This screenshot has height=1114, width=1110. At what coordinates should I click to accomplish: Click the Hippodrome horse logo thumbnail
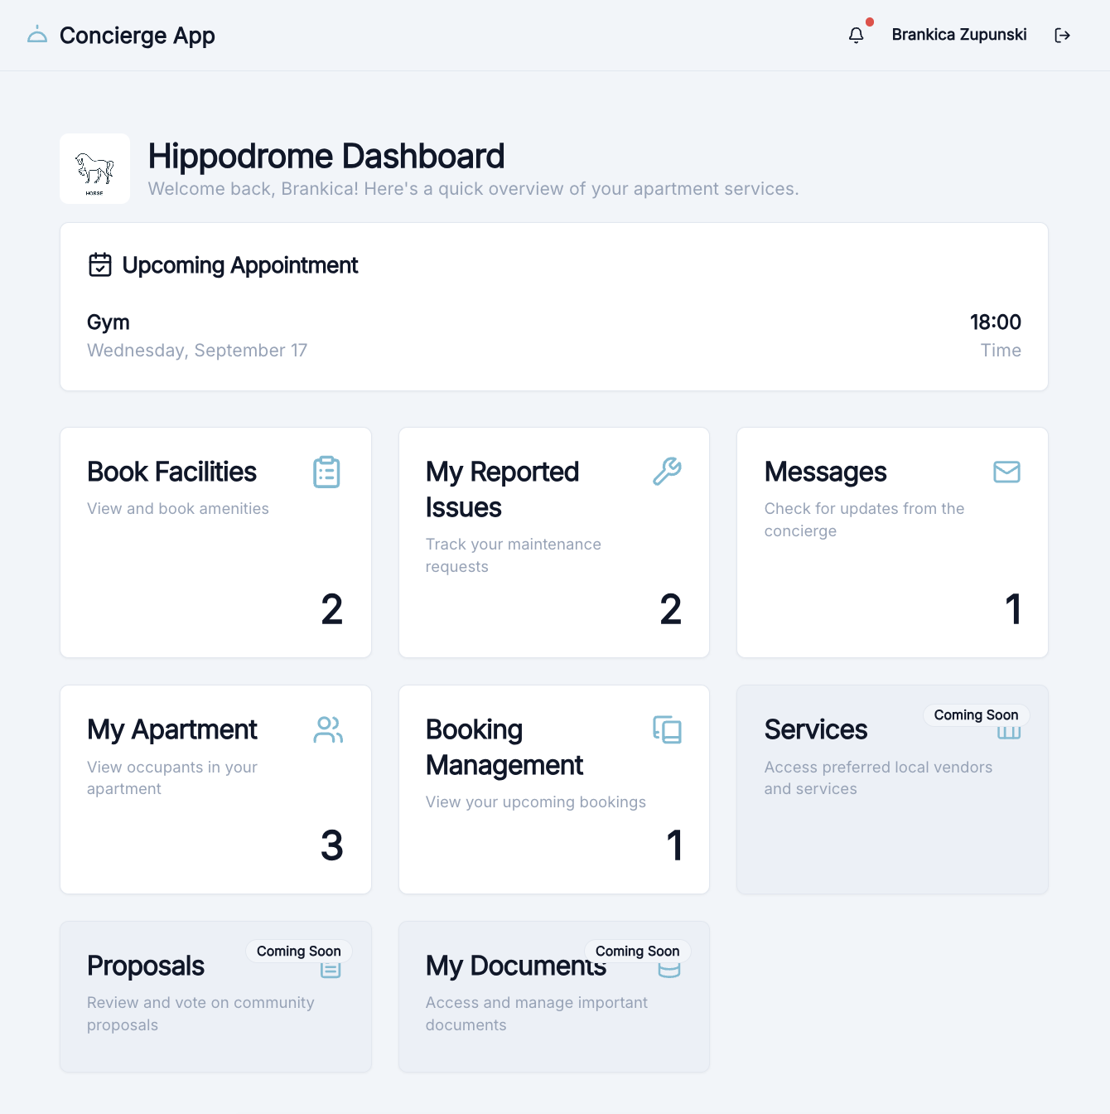94,168
